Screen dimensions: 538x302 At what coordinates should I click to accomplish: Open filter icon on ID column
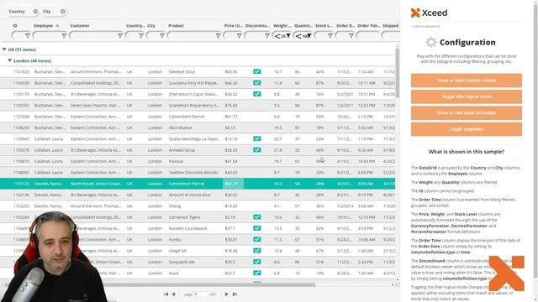coord(28,35)
